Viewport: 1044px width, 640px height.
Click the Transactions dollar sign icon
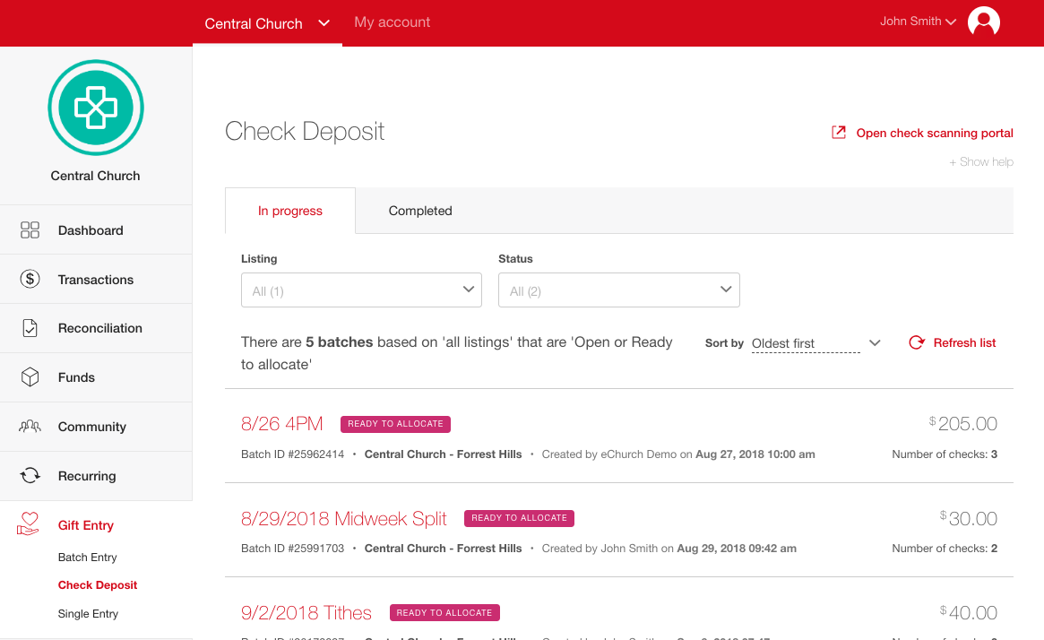(30, 279)
